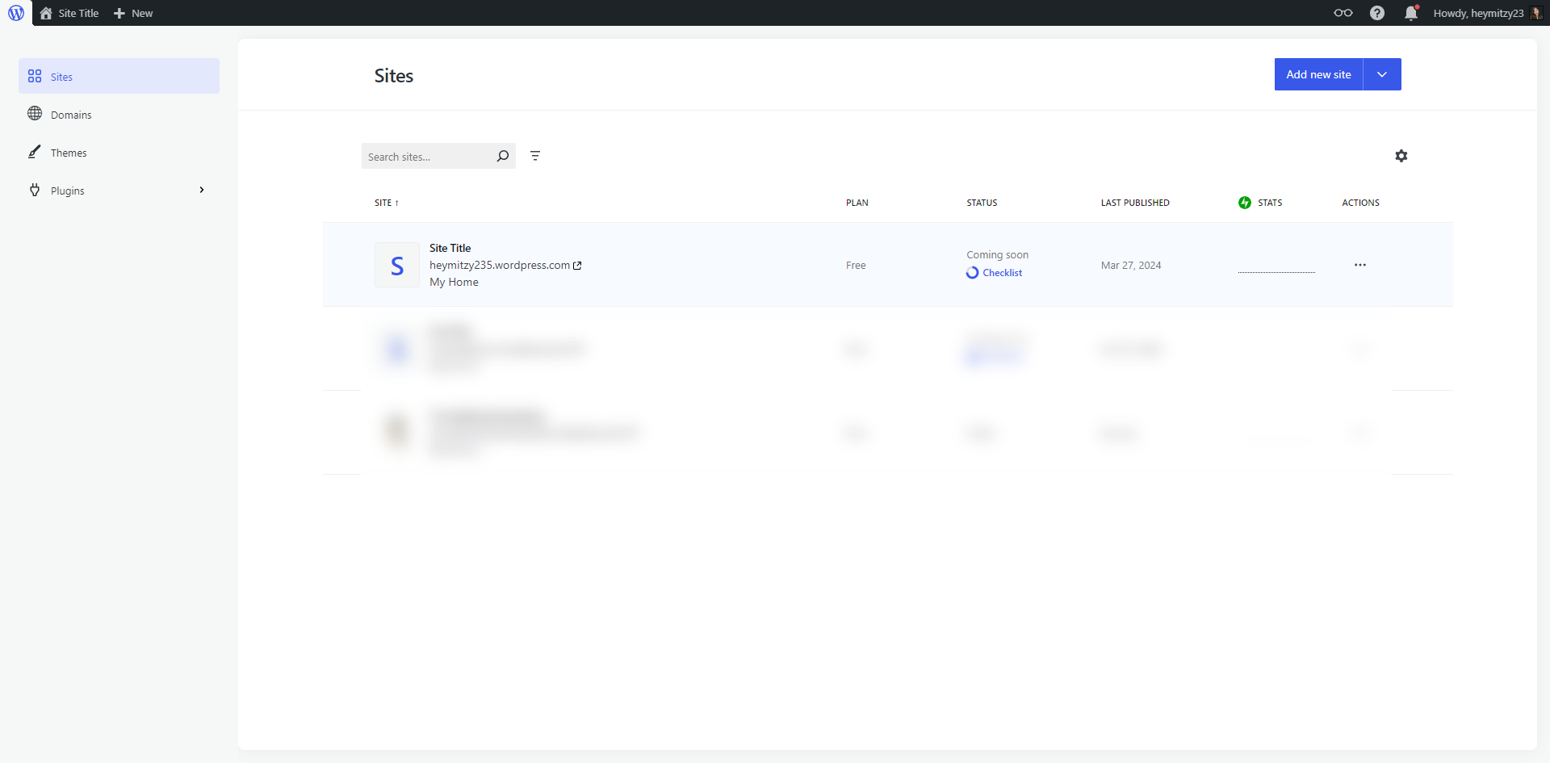Open external link icon next to heymitzy235.wordpress.com
This screenshot has height=763, width=1550.
[x=577, y=266]
